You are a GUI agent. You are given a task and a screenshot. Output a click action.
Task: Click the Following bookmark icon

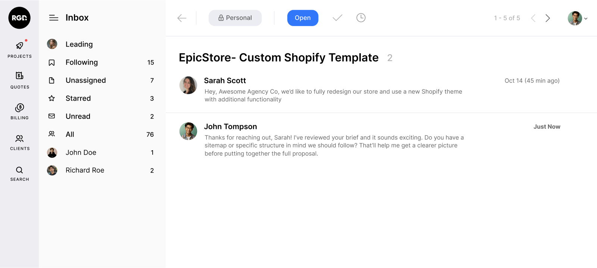coord(52,63)
